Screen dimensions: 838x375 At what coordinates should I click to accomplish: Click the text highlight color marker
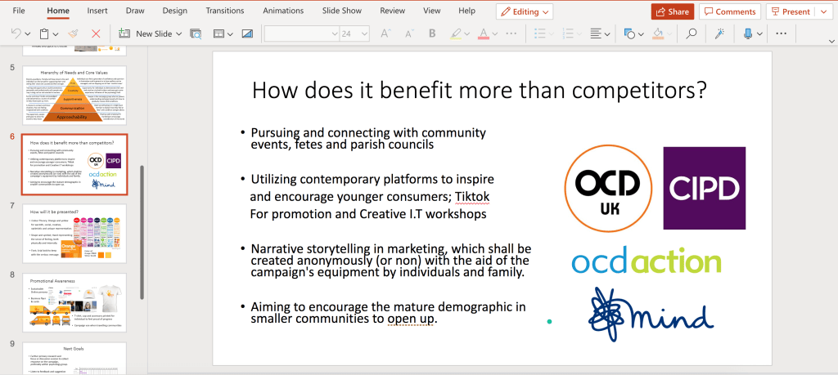tap(456, 33)
